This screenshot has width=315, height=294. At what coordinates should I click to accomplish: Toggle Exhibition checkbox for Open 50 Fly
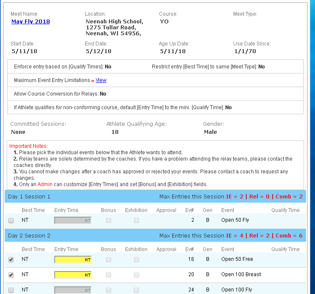tap(137, 220)
